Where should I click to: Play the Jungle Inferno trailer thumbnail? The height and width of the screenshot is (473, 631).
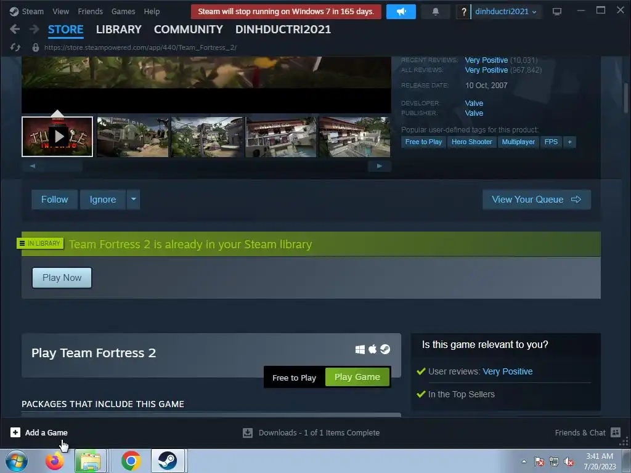(x=57, y=137)
